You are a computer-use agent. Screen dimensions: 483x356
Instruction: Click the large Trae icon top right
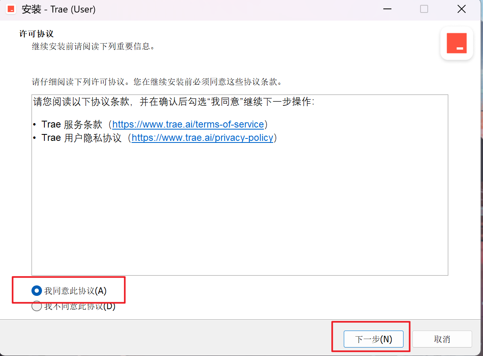tap(456, 43)
